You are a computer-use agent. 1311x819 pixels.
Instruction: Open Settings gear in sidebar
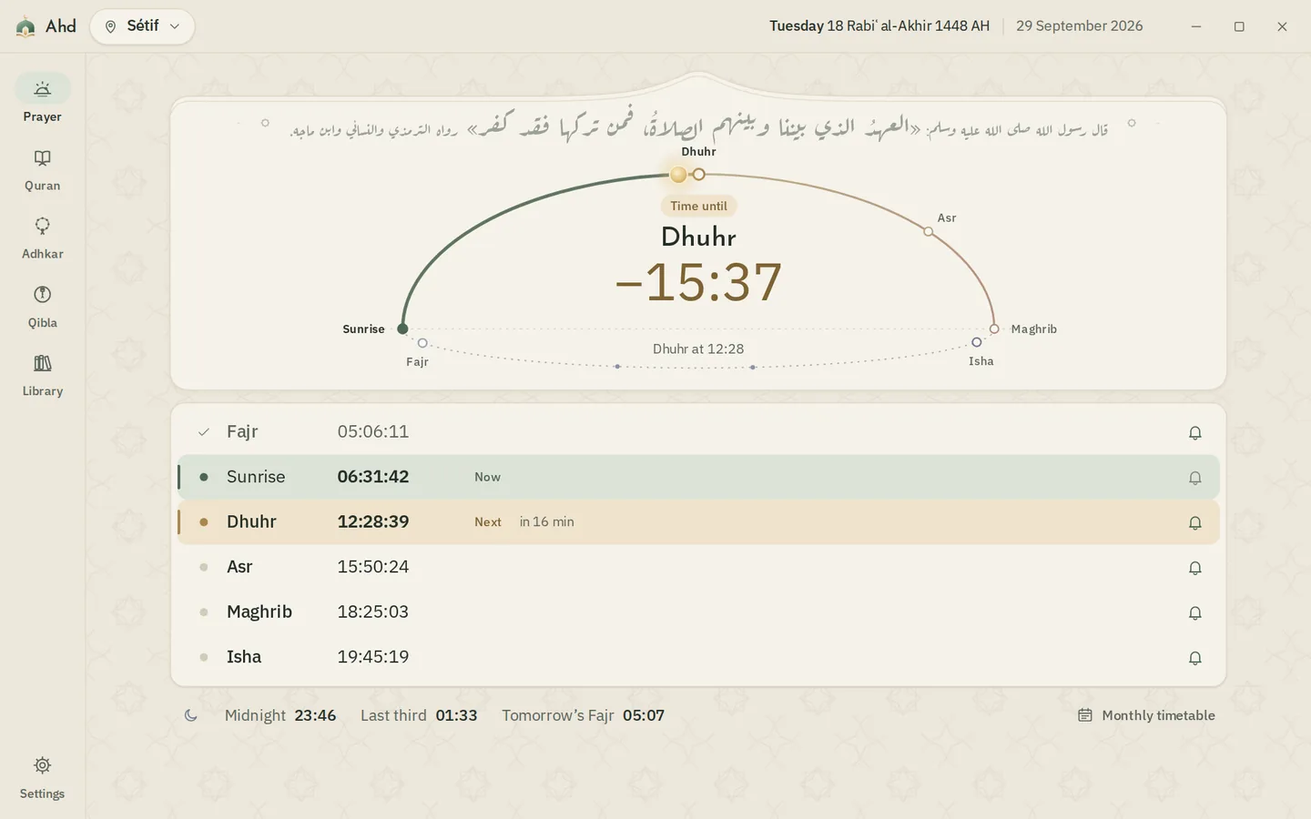tap(42, 765)
